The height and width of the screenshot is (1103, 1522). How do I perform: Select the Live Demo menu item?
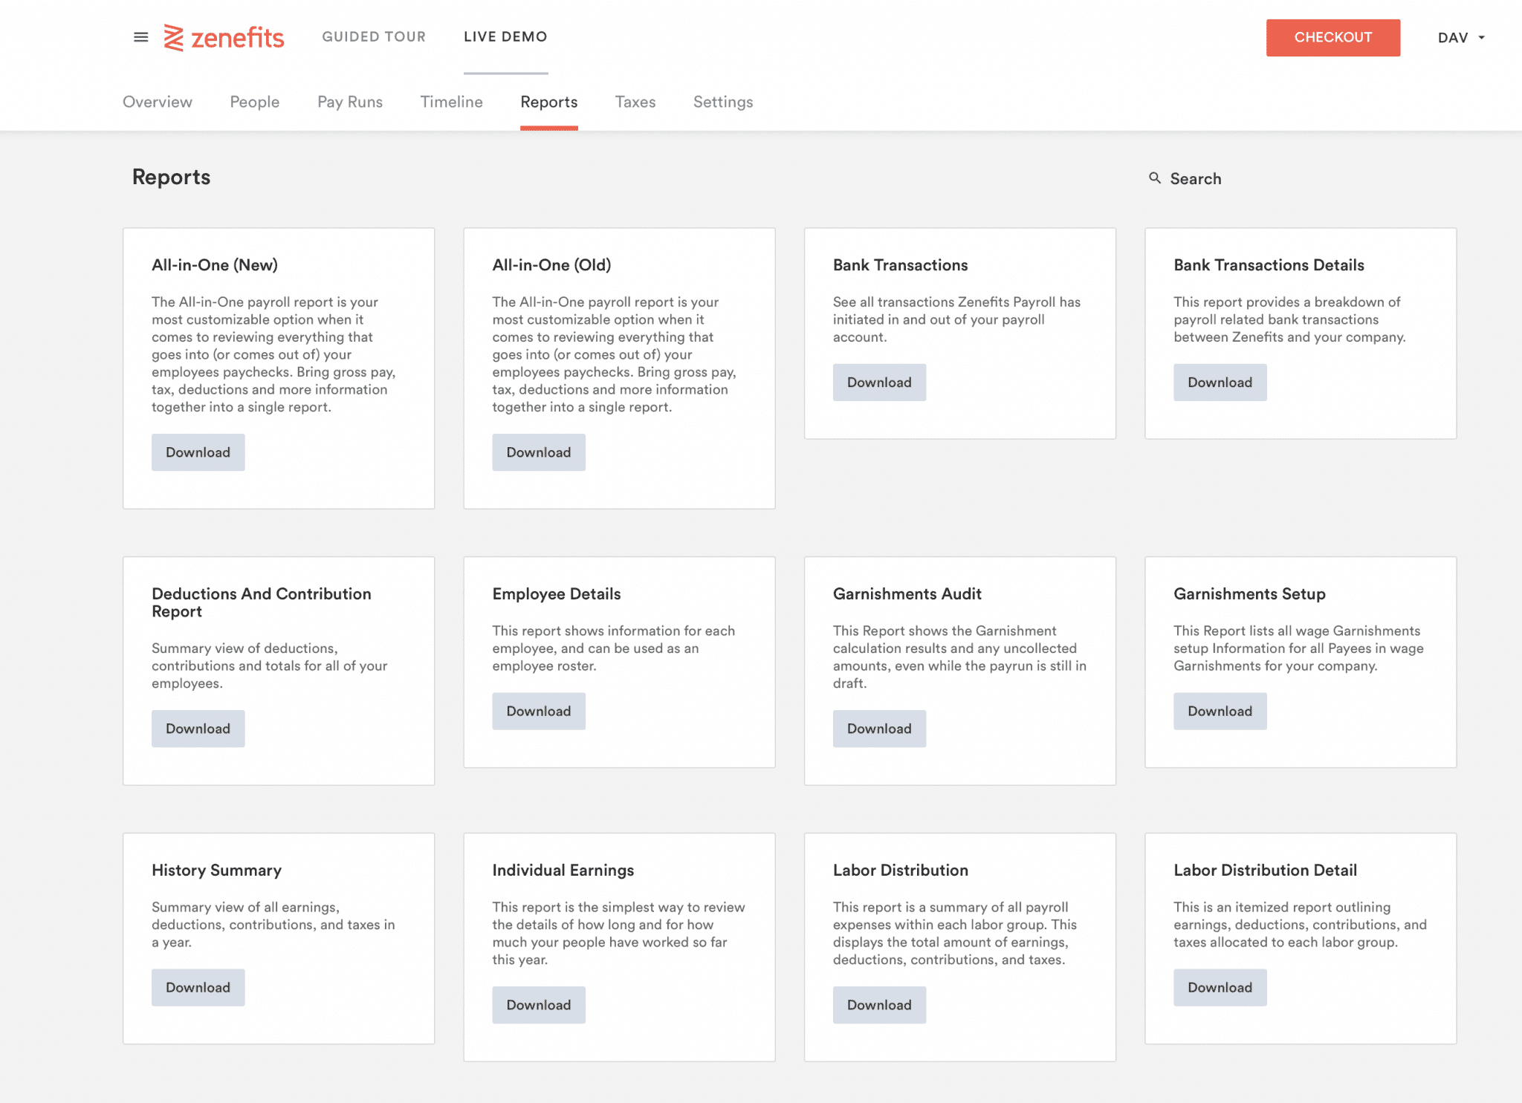coord(505,36)
